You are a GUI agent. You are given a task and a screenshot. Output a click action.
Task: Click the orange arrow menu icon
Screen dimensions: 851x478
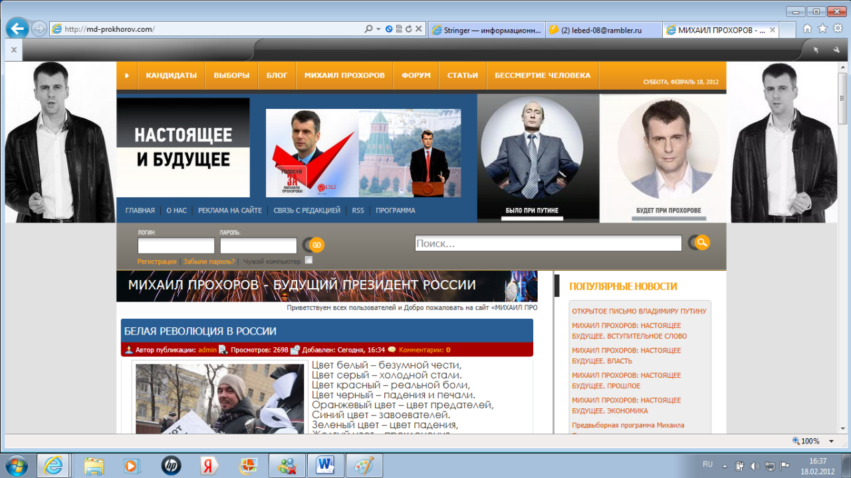coord(126,76)
